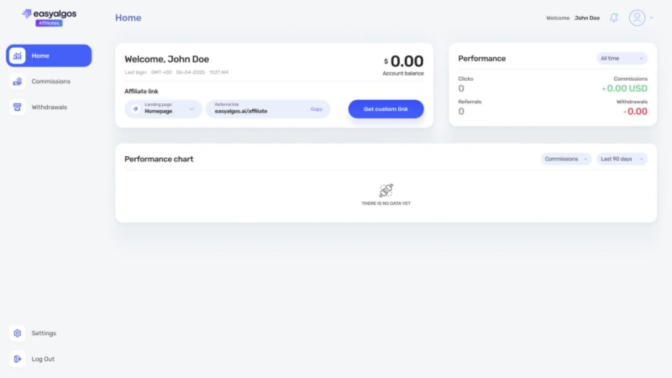The width and height of the screenshot is (672, 378).
Task: Go to Commissions menu item
Action: click(51, 81)
